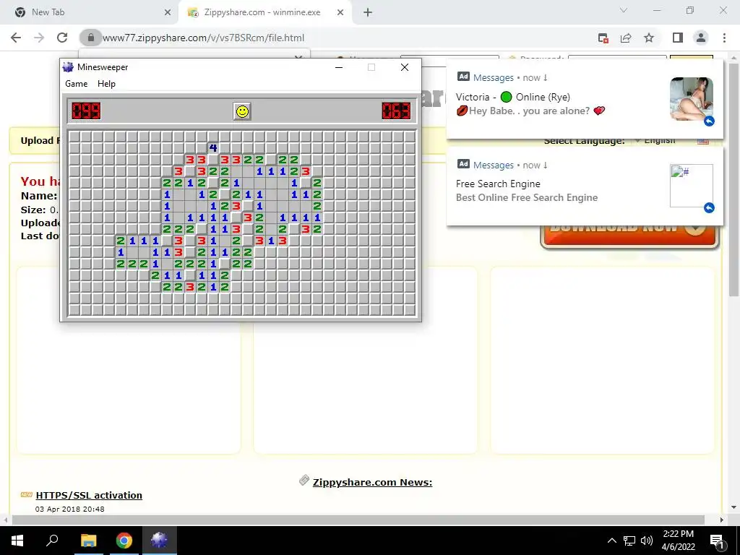Click the Zippyshare.com News heading link
The image size is (740, 555).
[x=372, y=482]
